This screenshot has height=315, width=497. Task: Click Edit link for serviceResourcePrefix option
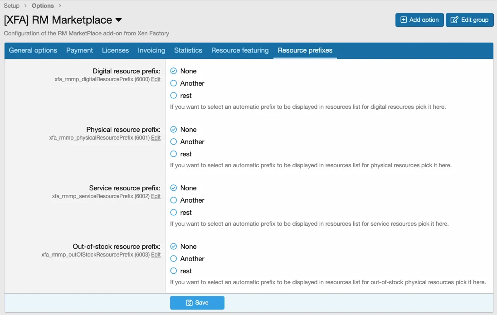[156, 196]
